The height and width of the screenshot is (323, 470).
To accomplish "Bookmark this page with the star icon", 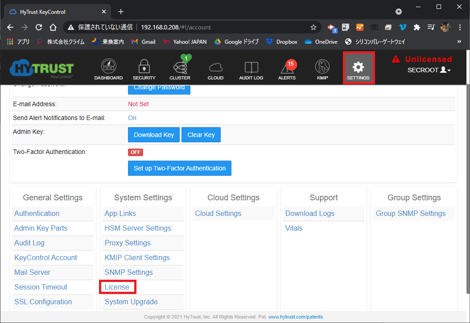I will coord(313,27).
